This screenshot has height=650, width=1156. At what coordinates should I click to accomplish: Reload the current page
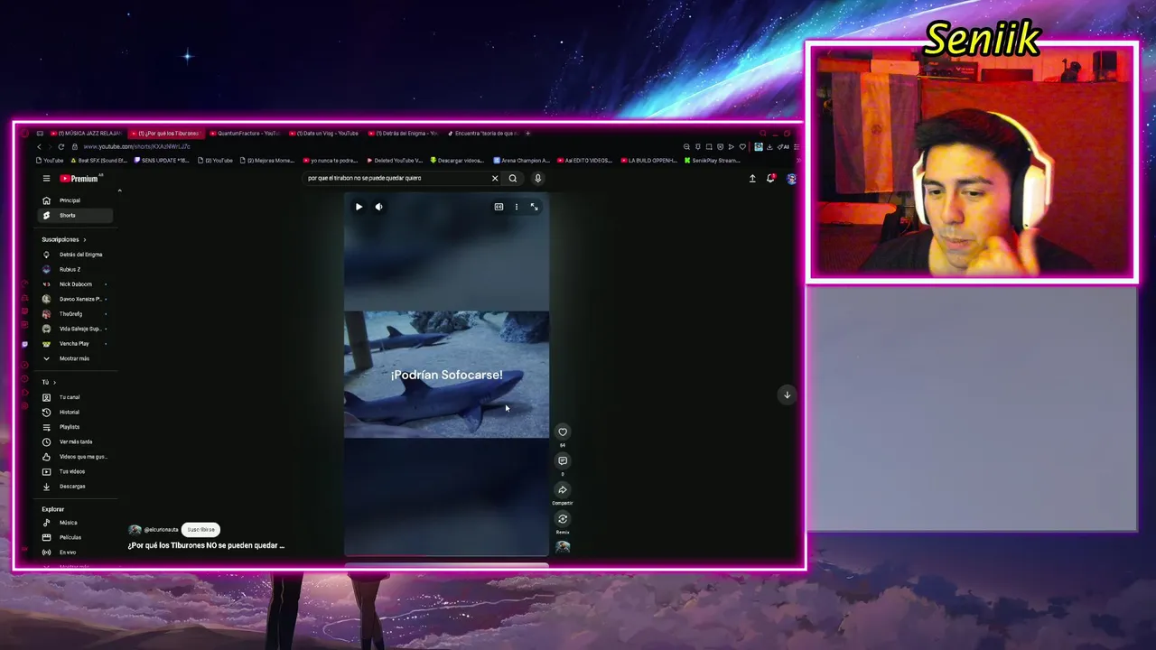pos(61,147)
